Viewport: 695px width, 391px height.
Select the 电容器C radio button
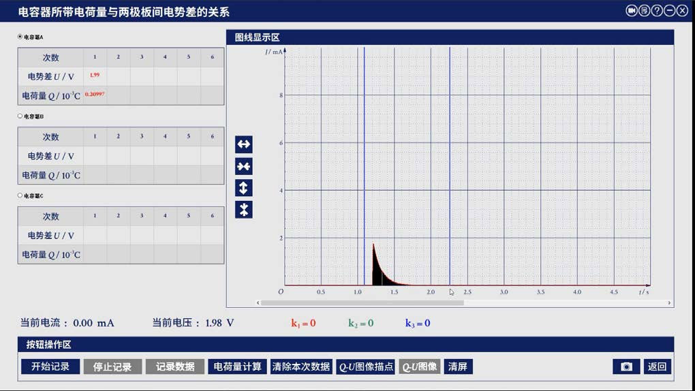coord(20,195)
